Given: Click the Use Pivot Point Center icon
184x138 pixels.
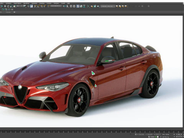Looking at the screenshot, I should pos(25,6).
